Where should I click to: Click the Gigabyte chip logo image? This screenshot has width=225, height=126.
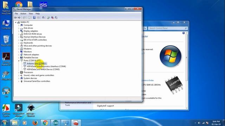[x=174, y=85]
